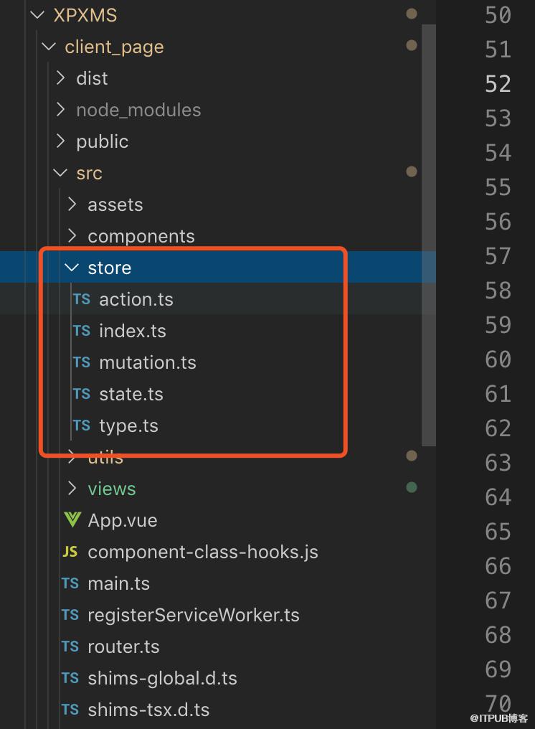The height and width of the screenshot is (729, 535).
Task: Open the router.ts file
Action: click(123, 646)
